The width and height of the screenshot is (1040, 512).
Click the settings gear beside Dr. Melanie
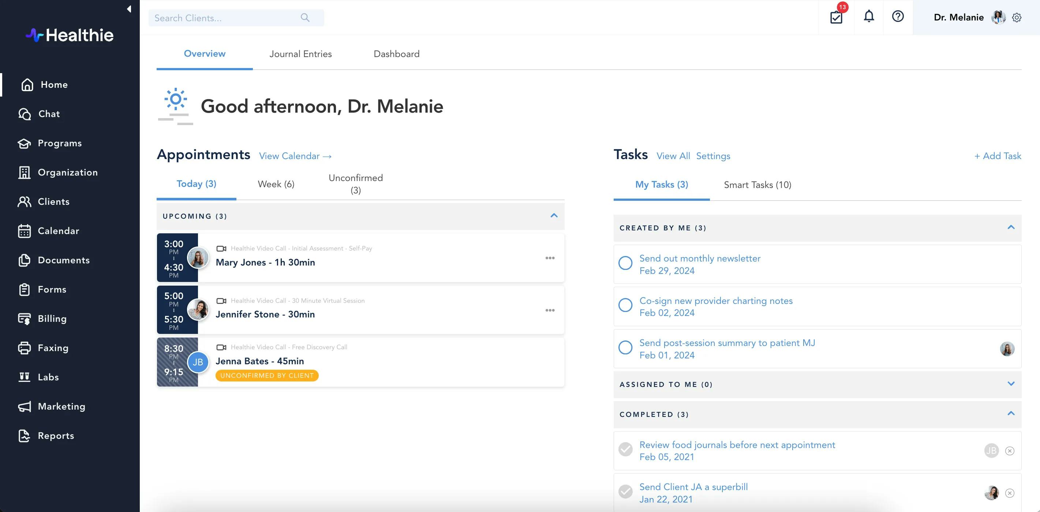click(x=1017, y=18)
